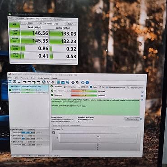
Task: Open CrystalDiskMark Настройки menu
Action: pos(19,18)
